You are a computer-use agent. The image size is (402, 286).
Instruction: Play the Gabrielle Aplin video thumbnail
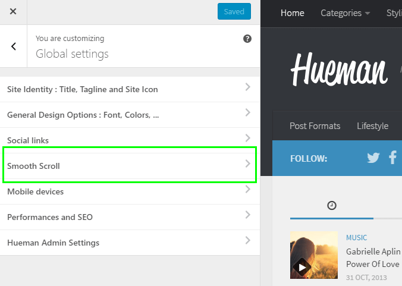314,255
